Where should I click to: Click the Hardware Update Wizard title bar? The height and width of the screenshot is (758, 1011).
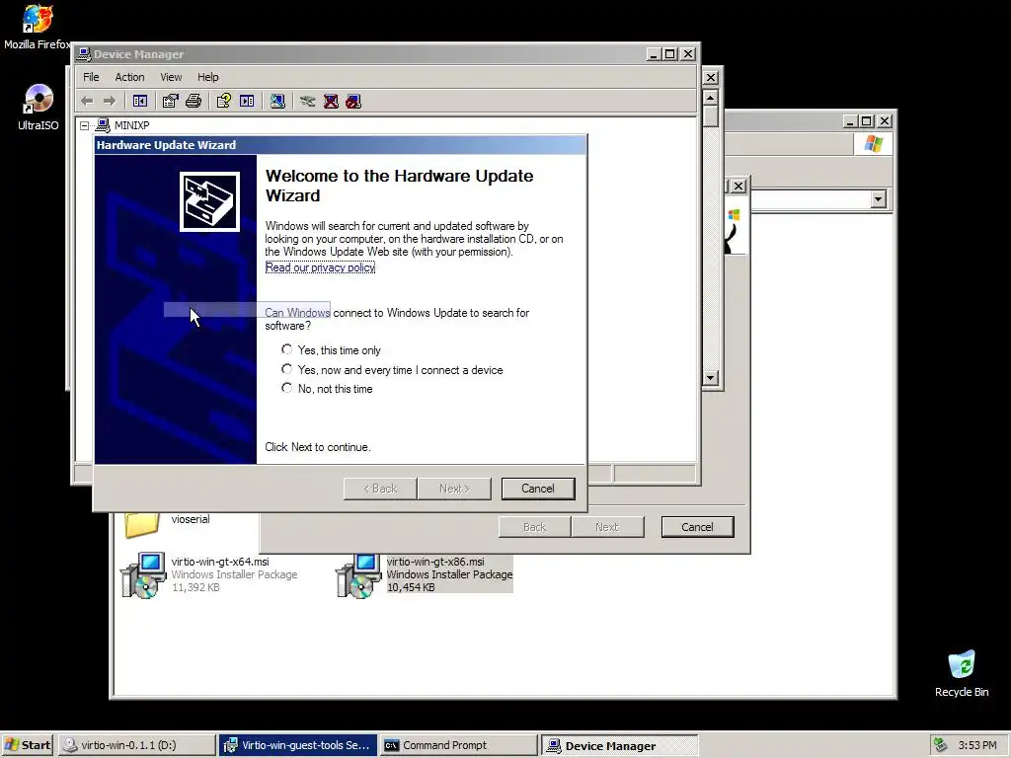pos(341,145)
